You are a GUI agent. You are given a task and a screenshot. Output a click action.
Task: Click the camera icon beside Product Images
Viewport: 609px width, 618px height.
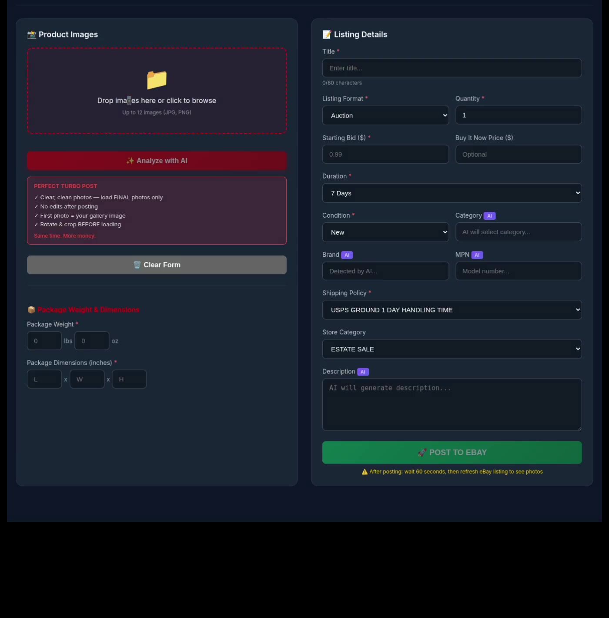click(32, 35)
